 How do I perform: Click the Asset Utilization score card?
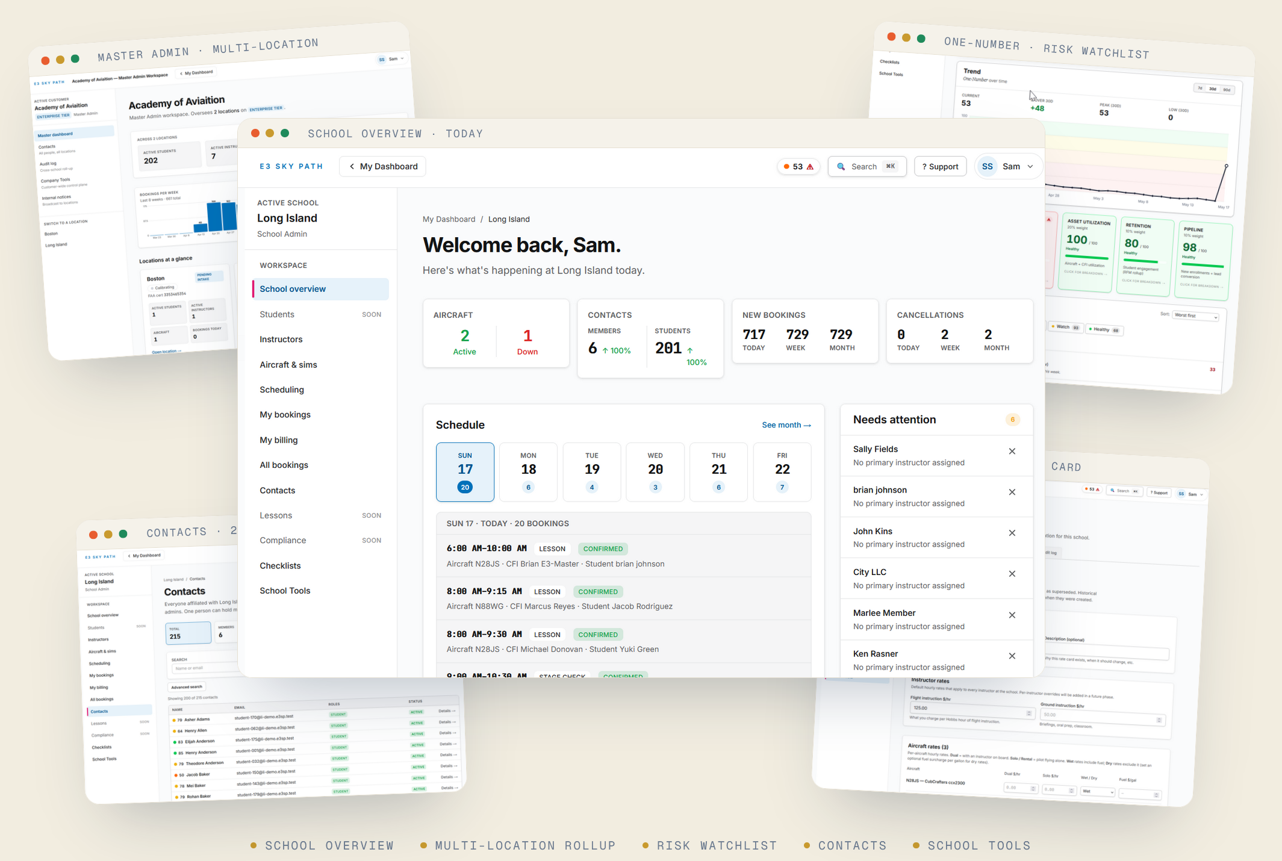click(x=1088, y=253)
